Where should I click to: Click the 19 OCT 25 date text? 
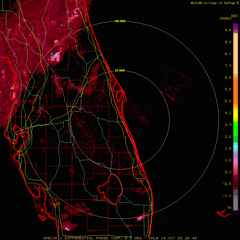tap(172, 238)
